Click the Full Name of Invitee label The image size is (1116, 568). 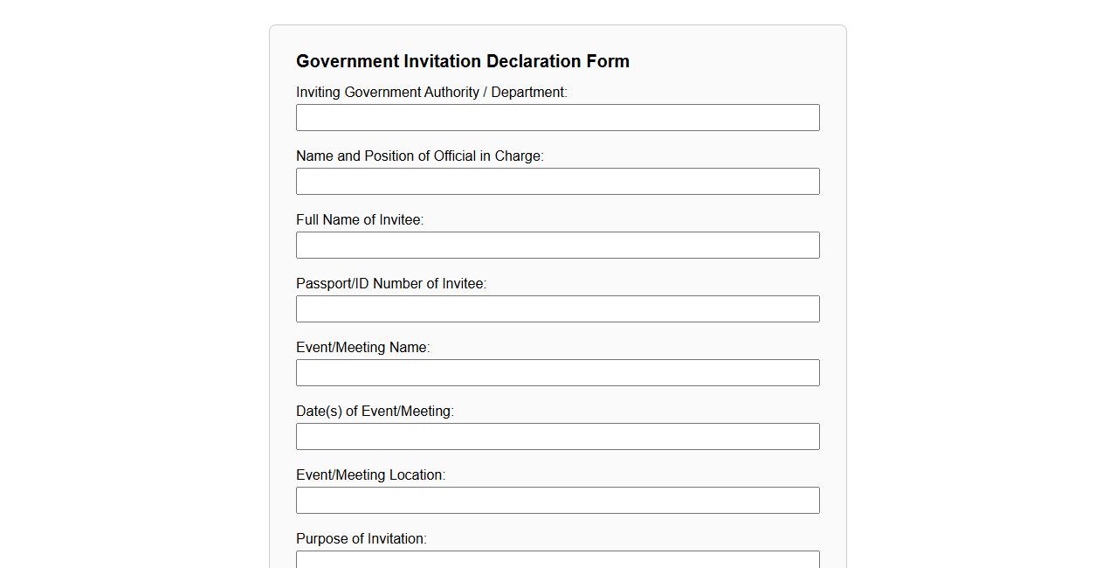tap(359, 219)
